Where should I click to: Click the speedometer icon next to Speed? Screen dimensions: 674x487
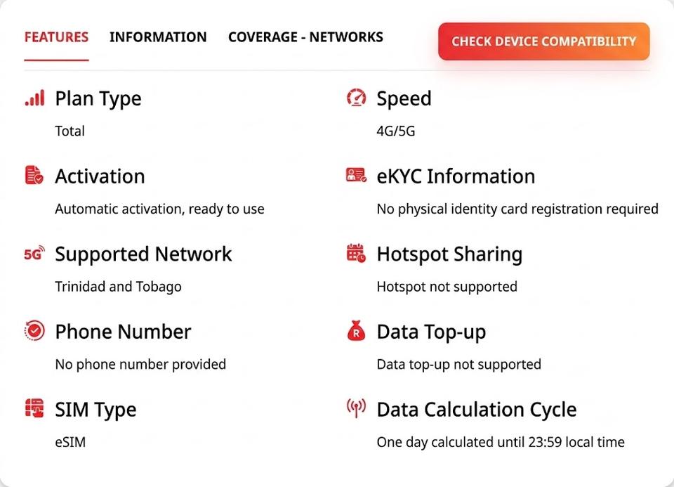tap(357, 98)
